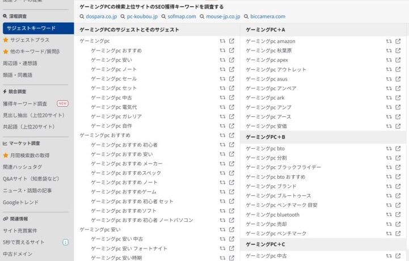
Task: Click keyword text ゲーミングpc おすすめスペック
Action: (x=126, y=173)
